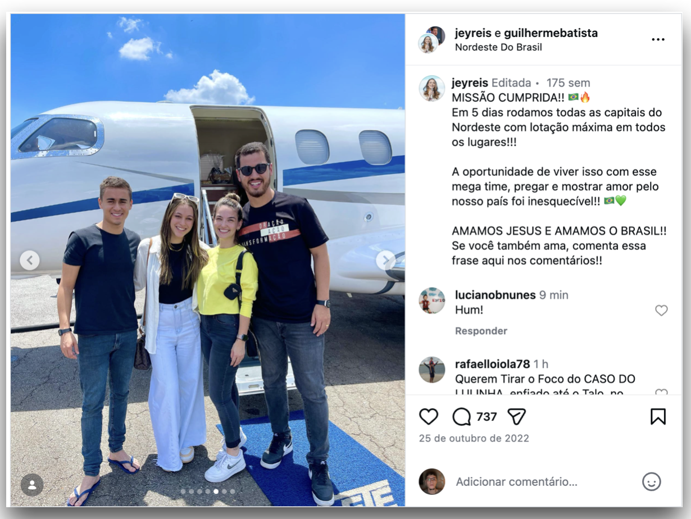Viewport: 691px width, 519px height.
Task: Open comments via speech bubble icon
Action: (x=461, y=416)
